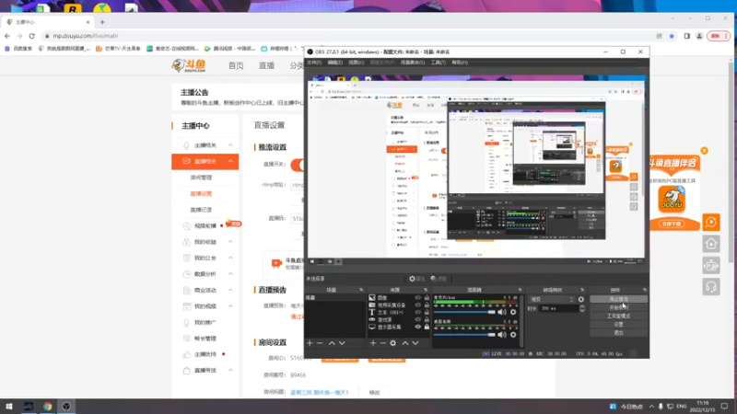Open the transition type dropdown in OBS
The image size is (737, 414).
[x=552, y=299]
